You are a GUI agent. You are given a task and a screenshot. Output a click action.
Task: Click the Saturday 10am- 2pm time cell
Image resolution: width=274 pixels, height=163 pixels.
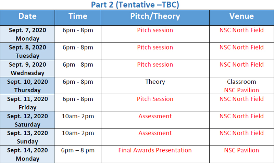click(78, 116)
